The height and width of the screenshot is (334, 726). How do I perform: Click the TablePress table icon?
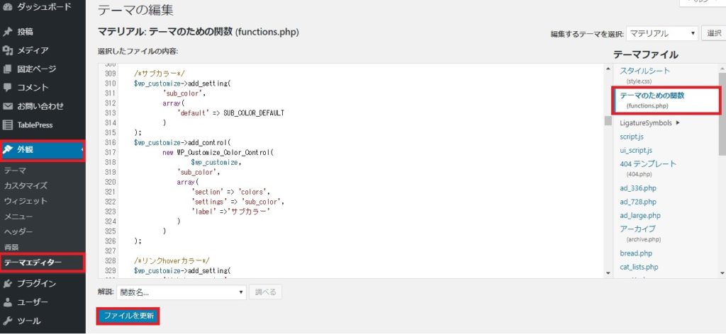(x=7, y=125)
